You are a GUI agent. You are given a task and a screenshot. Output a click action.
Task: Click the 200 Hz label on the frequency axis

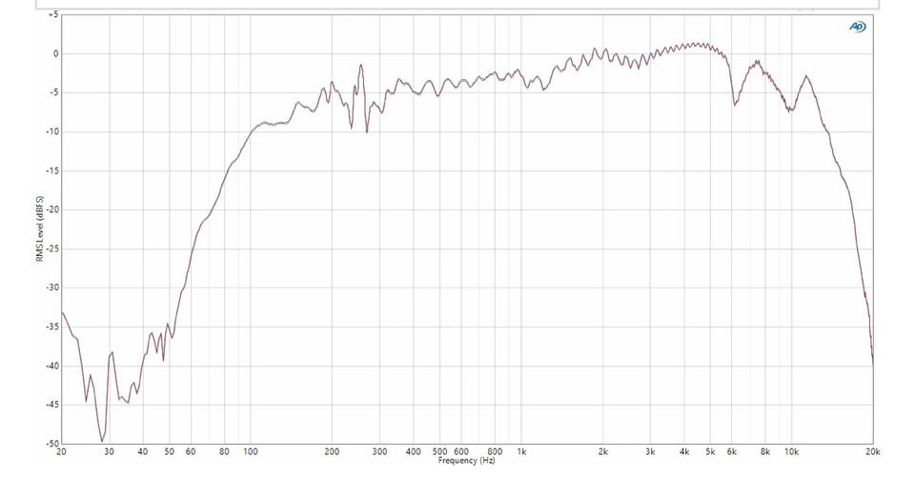[x=332, y=452]
